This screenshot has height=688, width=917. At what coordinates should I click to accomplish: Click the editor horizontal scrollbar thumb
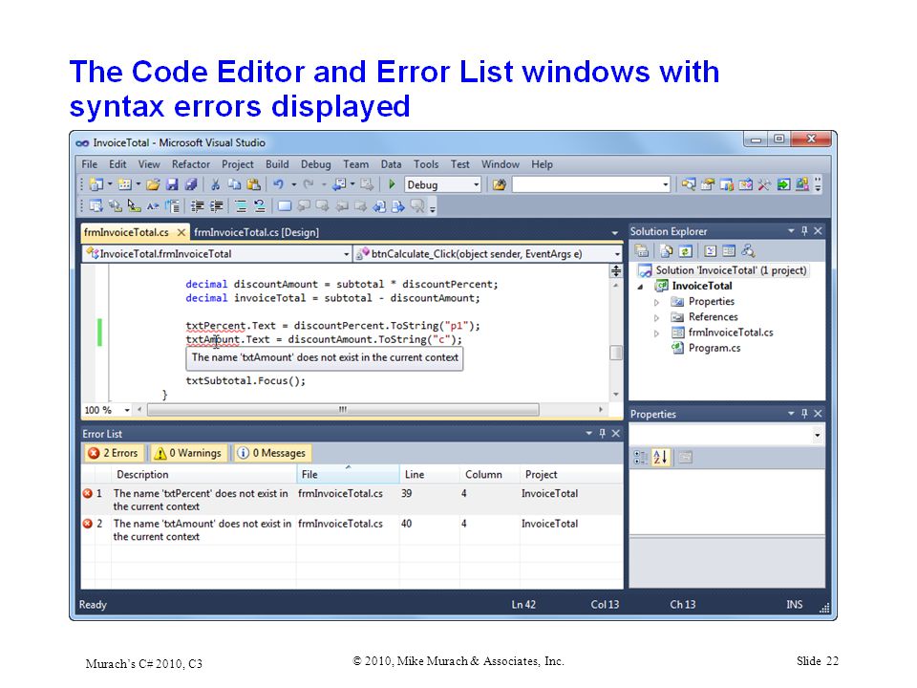click(x=343, y=410)
